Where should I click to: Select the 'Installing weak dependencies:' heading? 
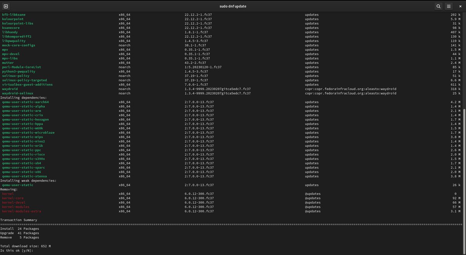(28, 180)
